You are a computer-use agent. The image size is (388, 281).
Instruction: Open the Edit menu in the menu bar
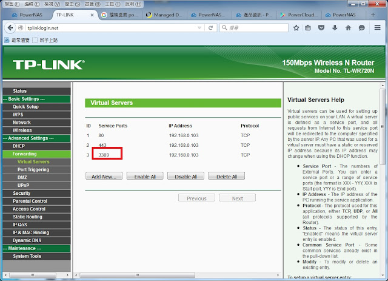point(32,4)
